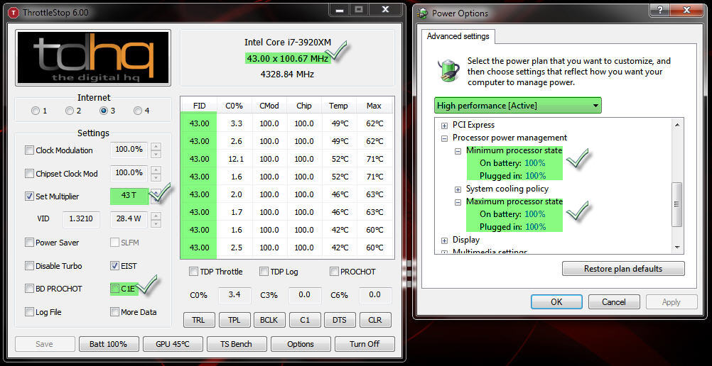Toggle the Power Saver checkbox
This screenshot has width=712, height=366.
[30, 243]
